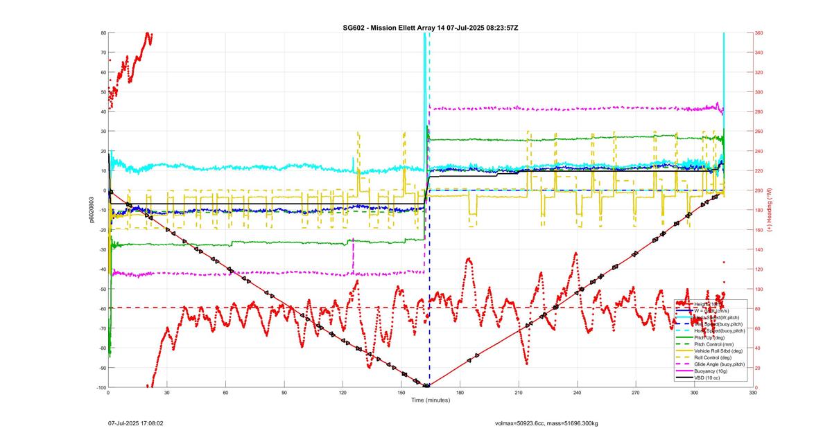Click the 'Time (minutes)' x-axis label

tap(431, 400)
